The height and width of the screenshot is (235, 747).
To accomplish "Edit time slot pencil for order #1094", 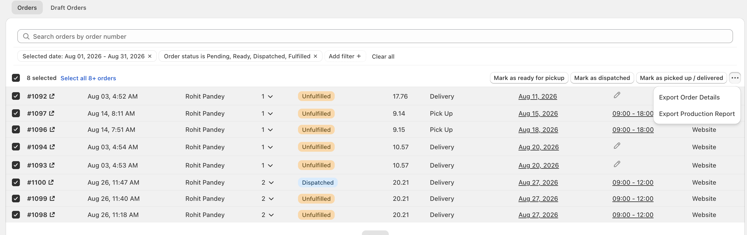I will coord(617,146).
